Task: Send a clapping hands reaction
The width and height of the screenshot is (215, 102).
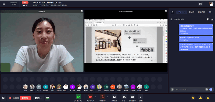Action: 193,98
